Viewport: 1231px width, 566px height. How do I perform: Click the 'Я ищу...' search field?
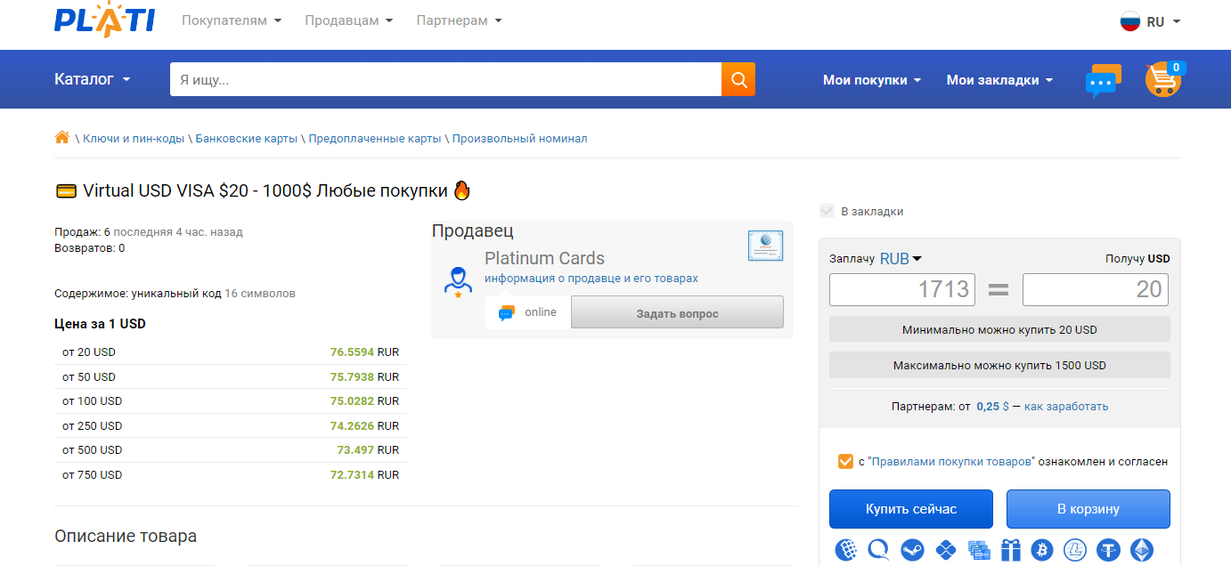coord(445,79)
